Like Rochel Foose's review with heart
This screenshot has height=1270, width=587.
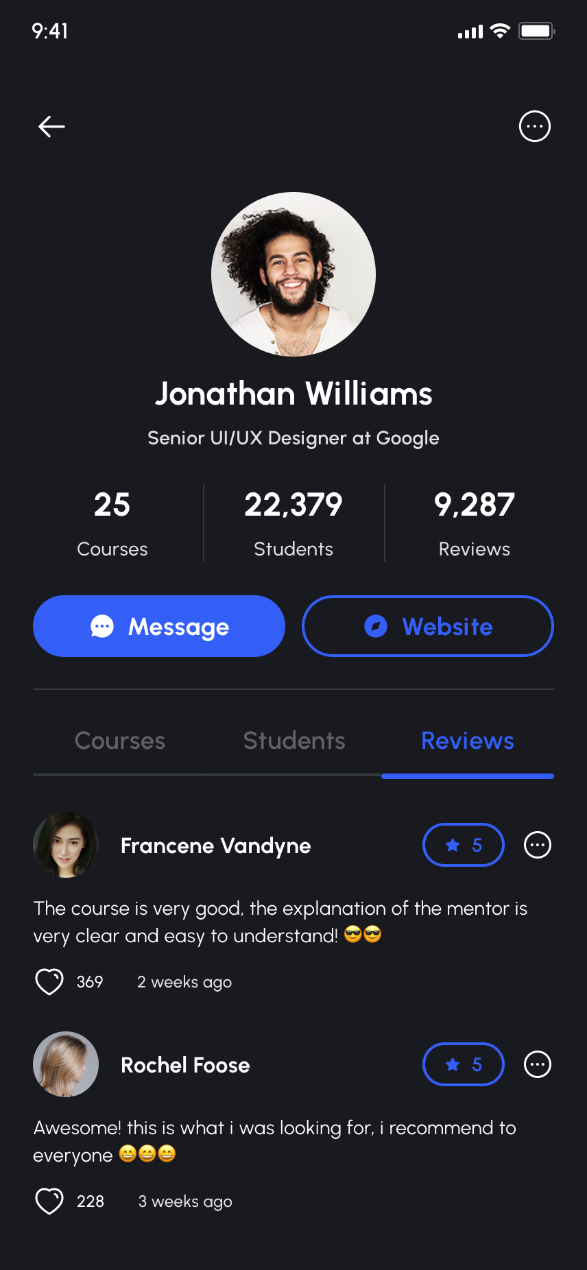click(x=49, y=1201)
